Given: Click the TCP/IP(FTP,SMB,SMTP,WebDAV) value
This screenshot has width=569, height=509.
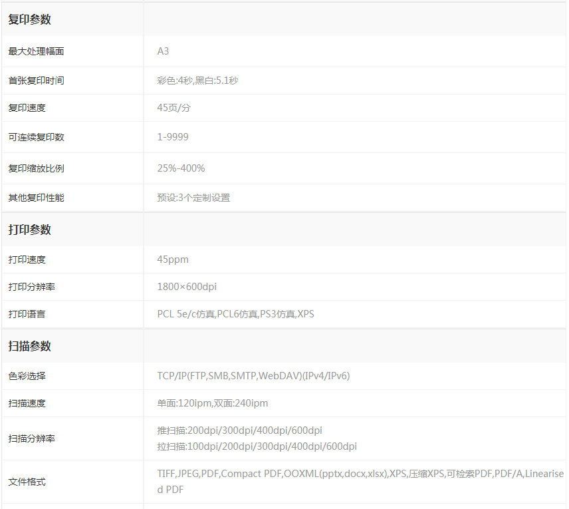Looking at the screenshot, I should click(253, 376).
